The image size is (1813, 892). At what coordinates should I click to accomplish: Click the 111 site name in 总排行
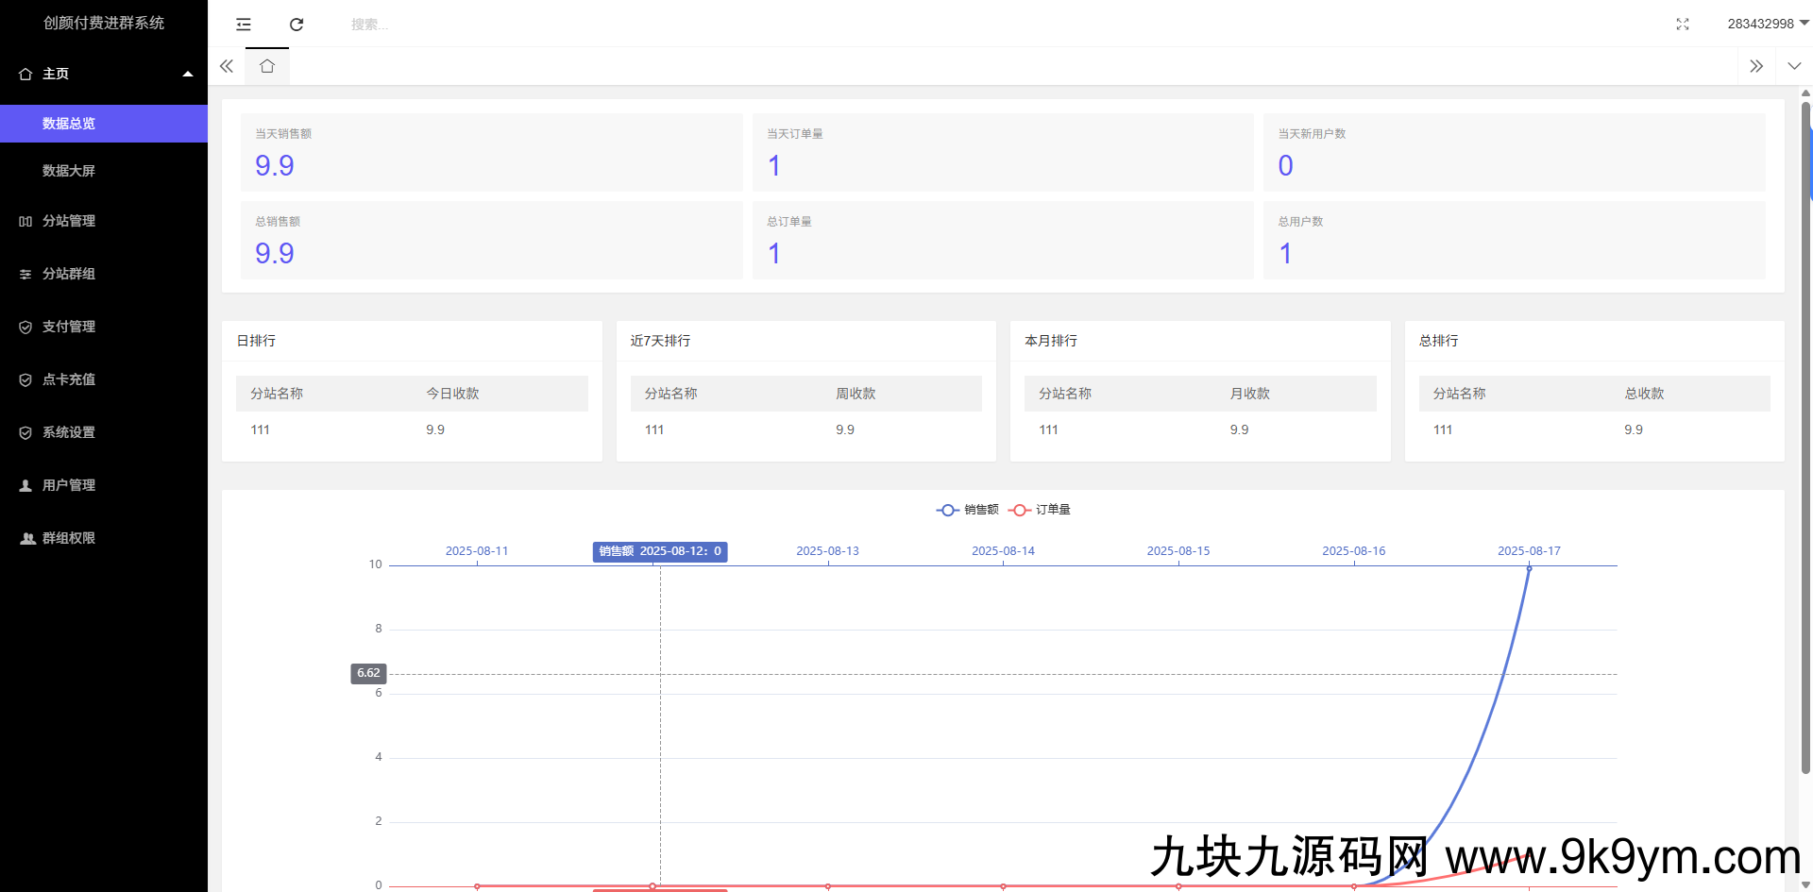(1443, 429)
